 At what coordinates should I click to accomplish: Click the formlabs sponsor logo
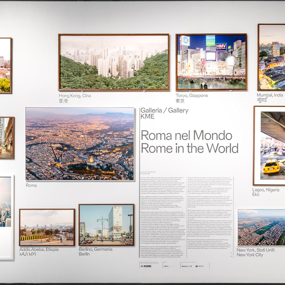(x=187, y=266)
